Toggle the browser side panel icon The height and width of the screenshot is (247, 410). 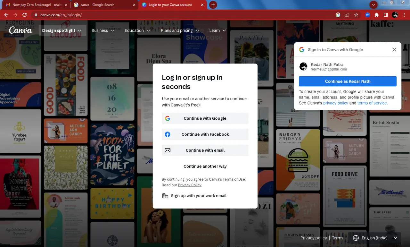point(386,15)
